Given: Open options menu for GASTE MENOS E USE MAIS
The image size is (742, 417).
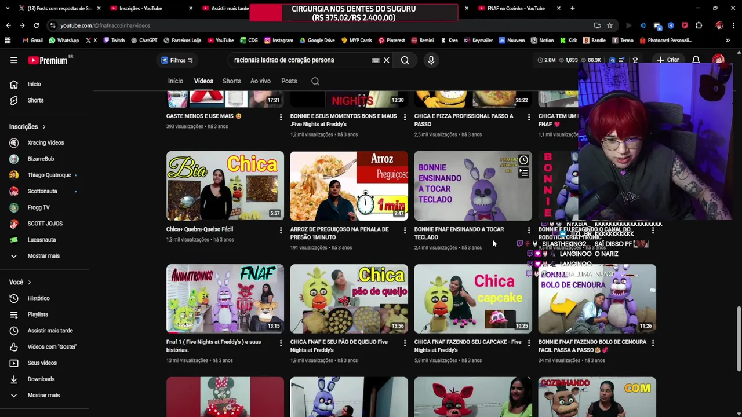Looking at the screenshot, I should pyautogui.click(x=281, y=117).
